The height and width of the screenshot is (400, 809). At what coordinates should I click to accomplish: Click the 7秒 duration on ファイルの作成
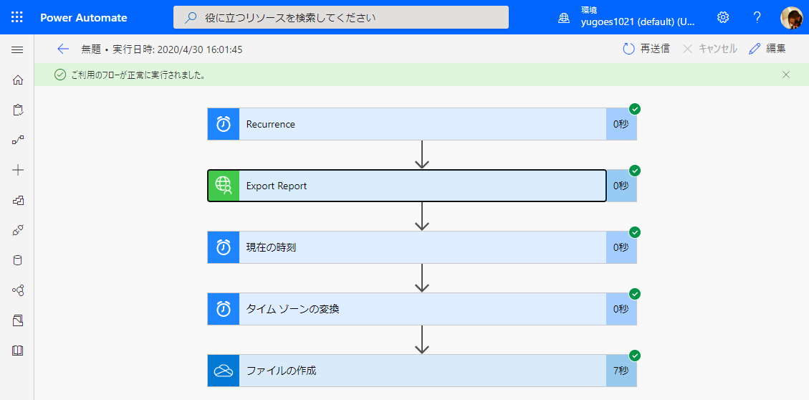point(621,371)
